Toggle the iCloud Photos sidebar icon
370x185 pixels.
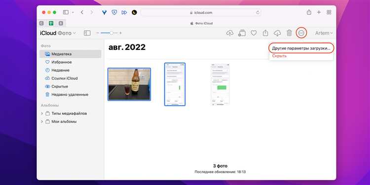(x=87, y=33)
